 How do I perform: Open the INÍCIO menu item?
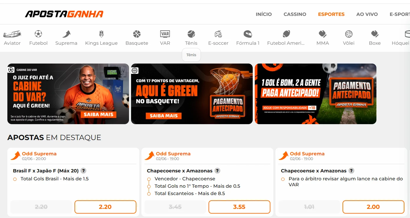pyautogui.click(x=264, y=14)
